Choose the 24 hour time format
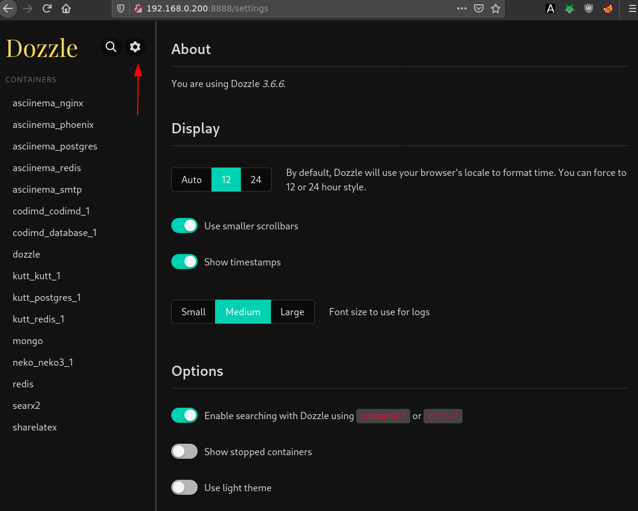 click(x=256, y=180)
